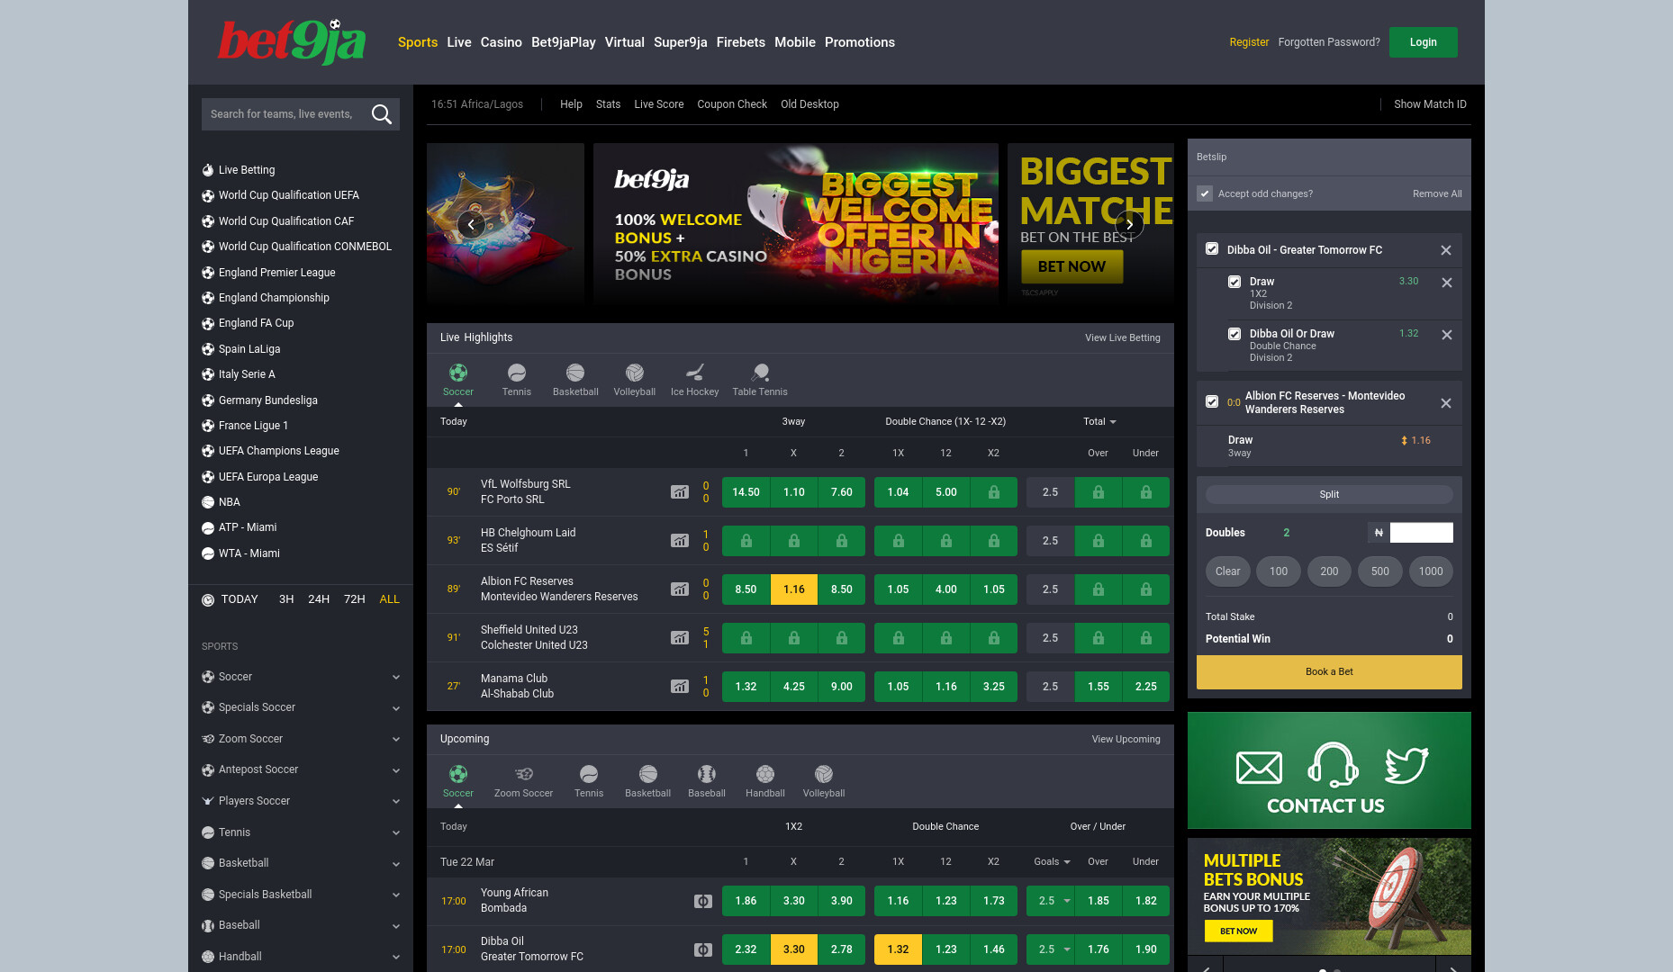Toggle 14.50 home odd for VfL Wolfsburg SRL
This screenshot has width=1673, height=972.
tap(746, 492)
